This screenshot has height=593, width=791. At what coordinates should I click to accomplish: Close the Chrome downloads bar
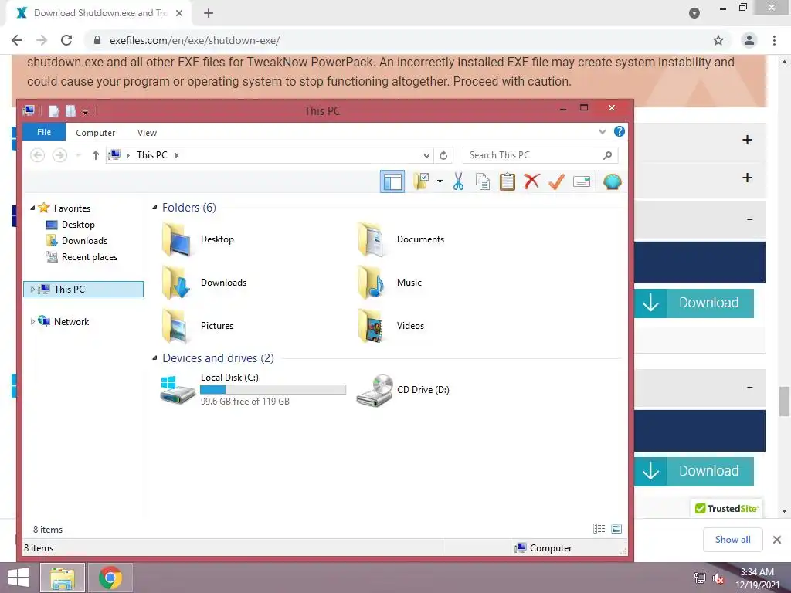coord(777,540)
